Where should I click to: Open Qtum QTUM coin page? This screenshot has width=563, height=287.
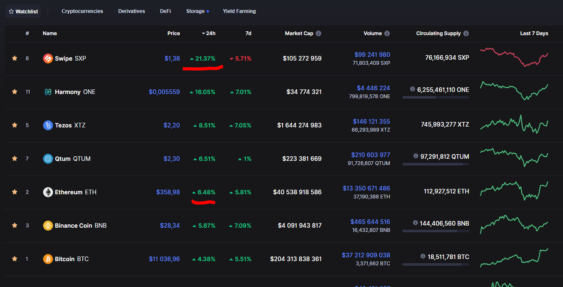[x=73, y=159]
